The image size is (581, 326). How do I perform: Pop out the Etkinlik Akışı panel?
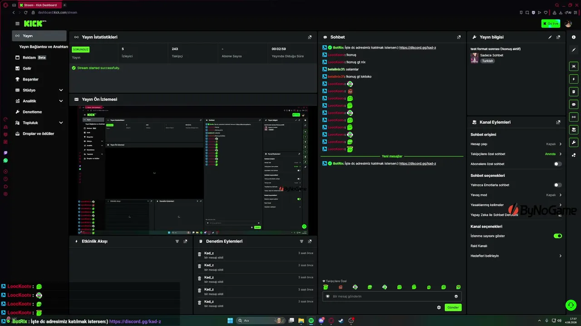pos(185,241)
